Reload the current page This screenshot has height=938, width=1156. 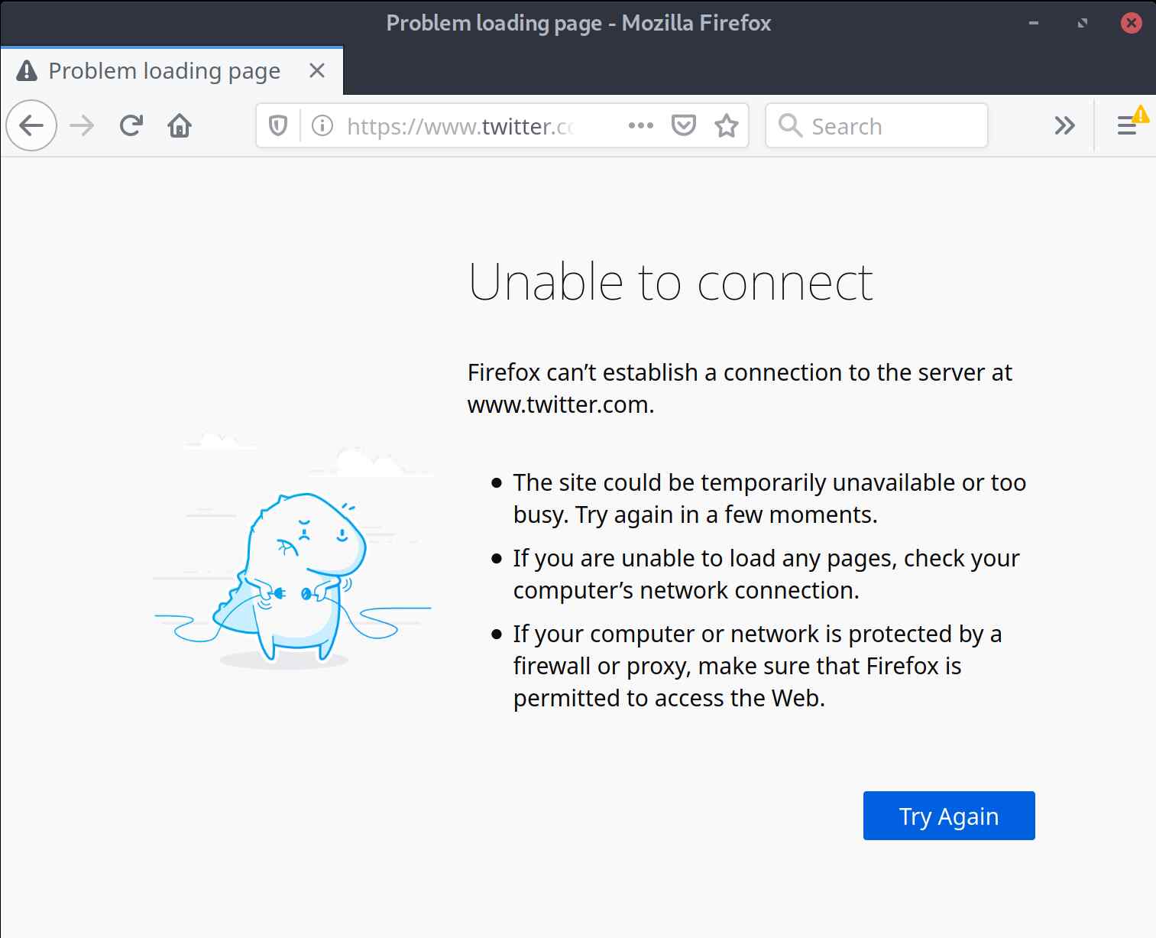point(131,125)
